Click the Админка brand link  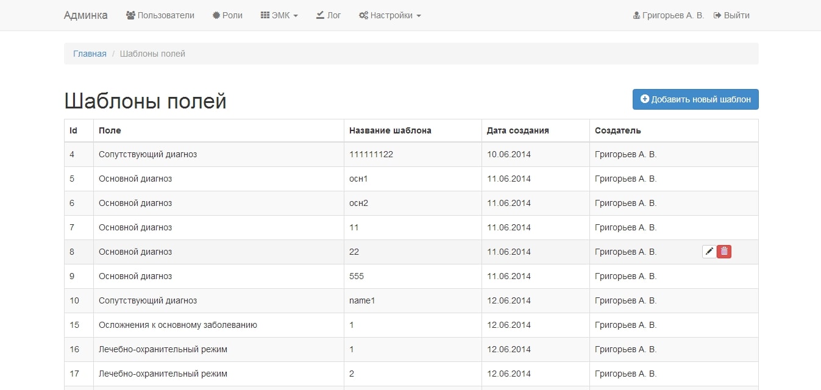coord(86,15)
